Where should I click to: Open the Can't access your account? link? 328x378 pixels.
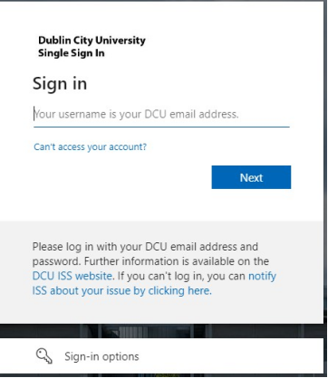[90, 146]
